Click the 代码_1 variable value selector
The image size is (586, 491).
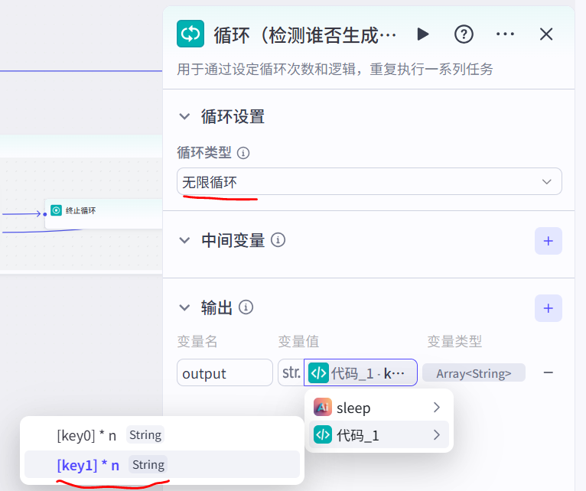[360, 372]
